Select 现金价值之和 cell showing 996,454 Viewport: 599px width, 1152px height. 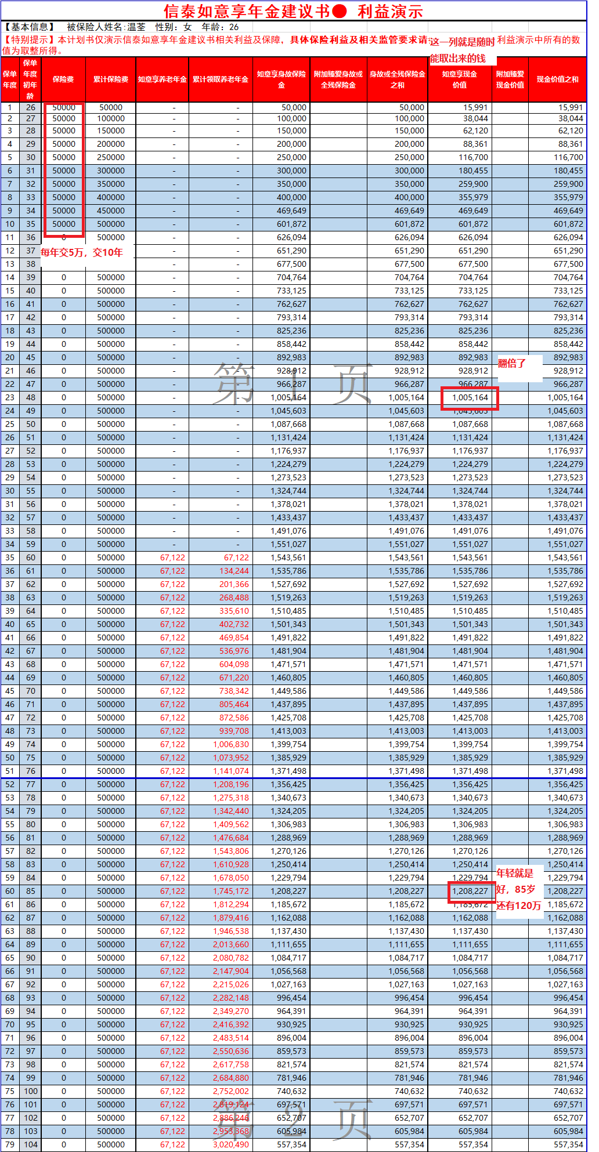pos(557,998)
